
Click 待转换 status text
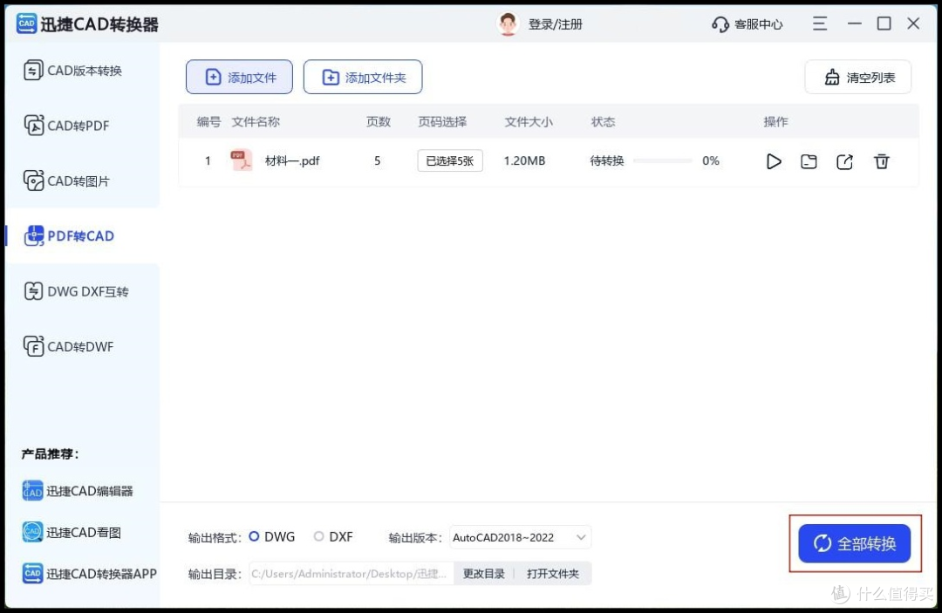coord(607,161)
